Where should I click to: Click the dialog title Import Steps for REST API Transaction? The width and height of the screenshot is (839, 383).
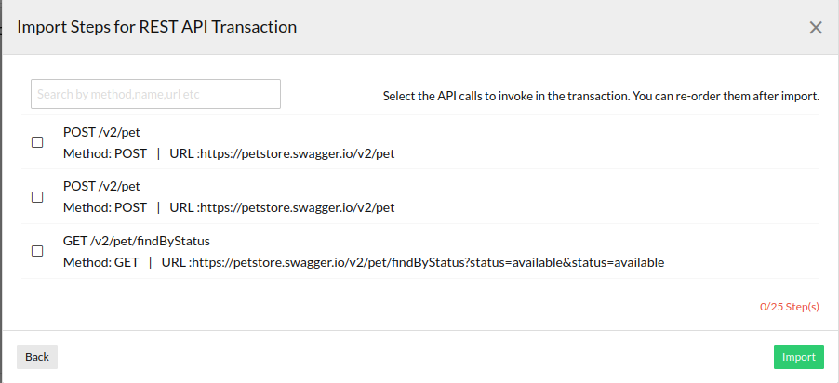coord(157,27)
